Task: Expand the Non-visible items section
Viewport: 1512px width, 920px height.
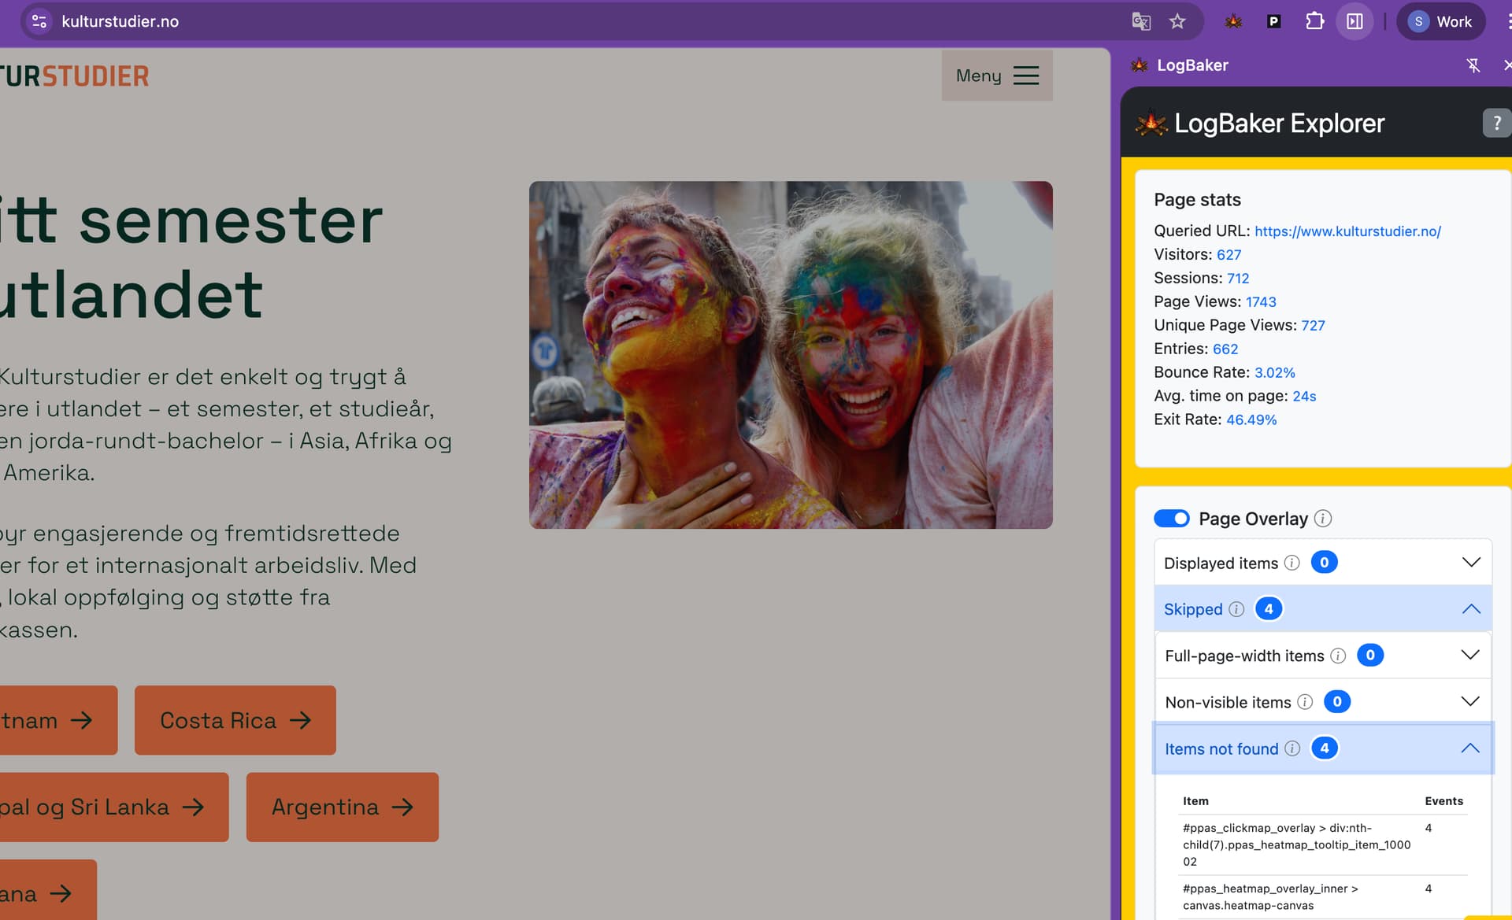Action: pos(1470,701)
